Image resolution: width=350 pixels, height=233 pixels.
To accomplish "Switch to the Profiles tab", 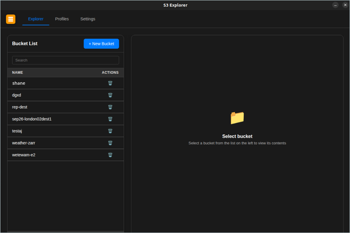I will (62, 19).
